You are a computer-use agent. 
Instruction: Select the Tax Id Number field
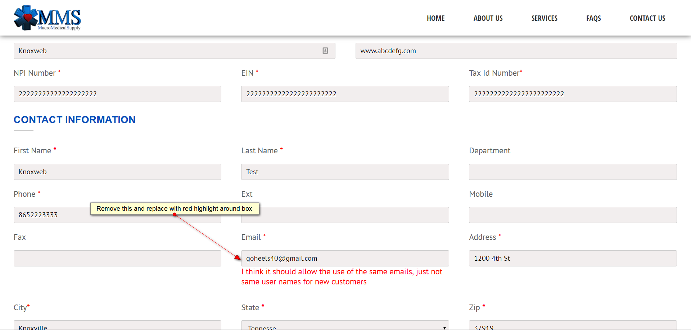573,94
